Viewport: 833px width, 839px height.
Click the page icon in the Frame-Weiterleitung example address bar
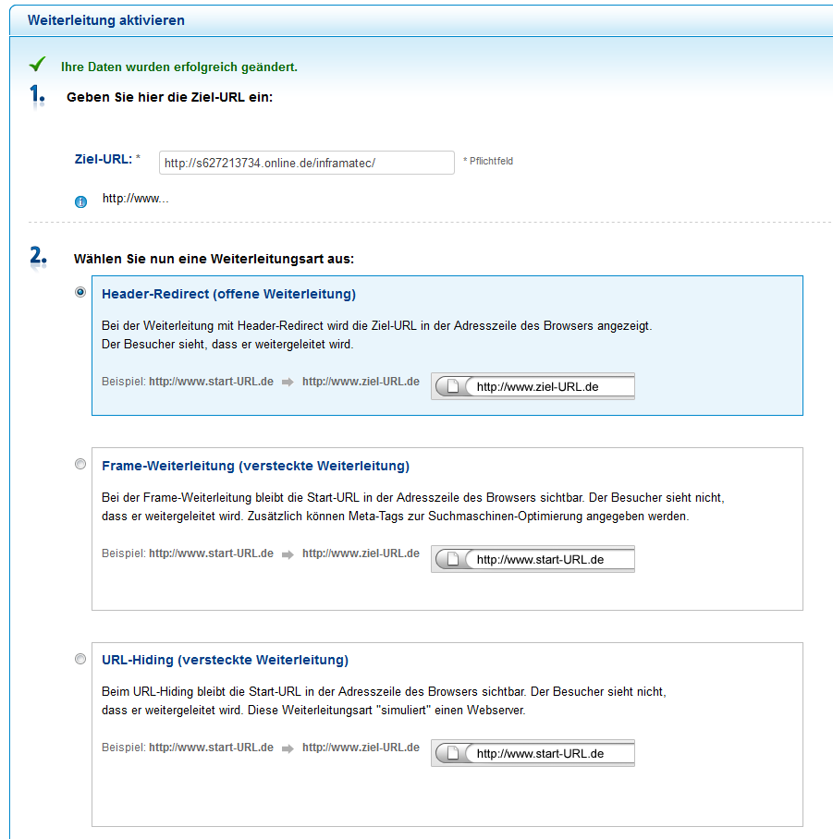(x=453, y=559)
